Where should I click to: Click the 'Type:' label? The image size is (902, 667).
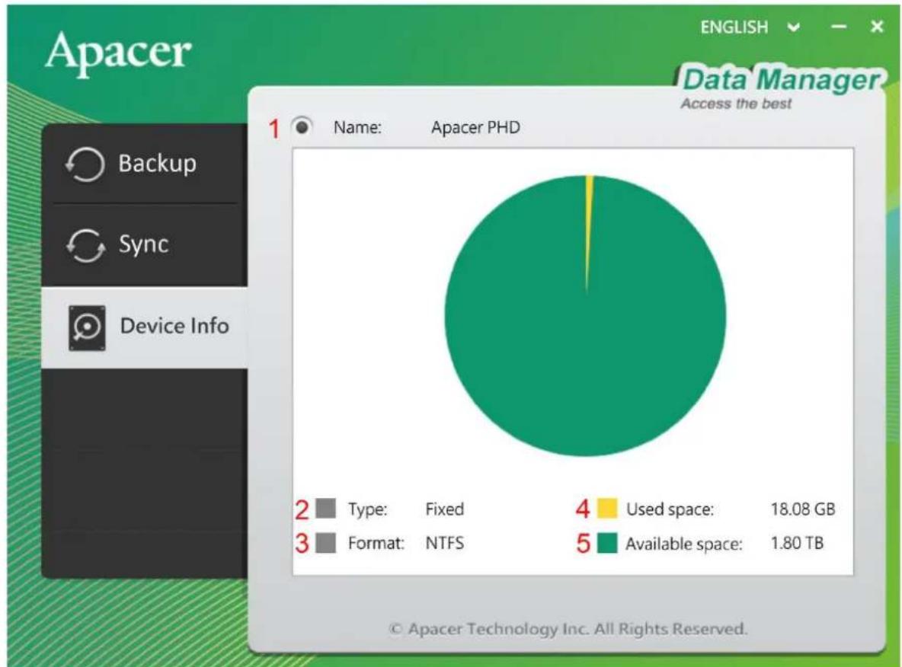pyautogui.click(x=368, y=509)
